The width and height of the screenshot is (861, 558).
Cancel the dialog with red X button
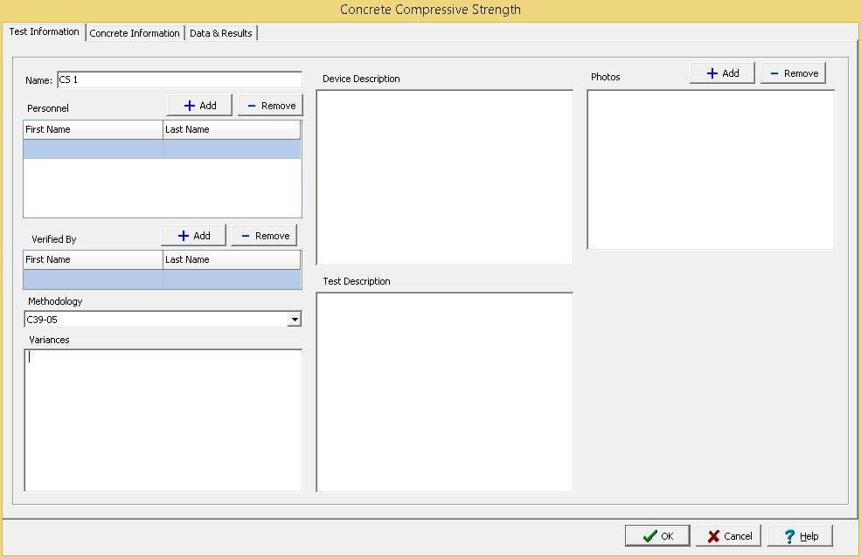(729, 536)
